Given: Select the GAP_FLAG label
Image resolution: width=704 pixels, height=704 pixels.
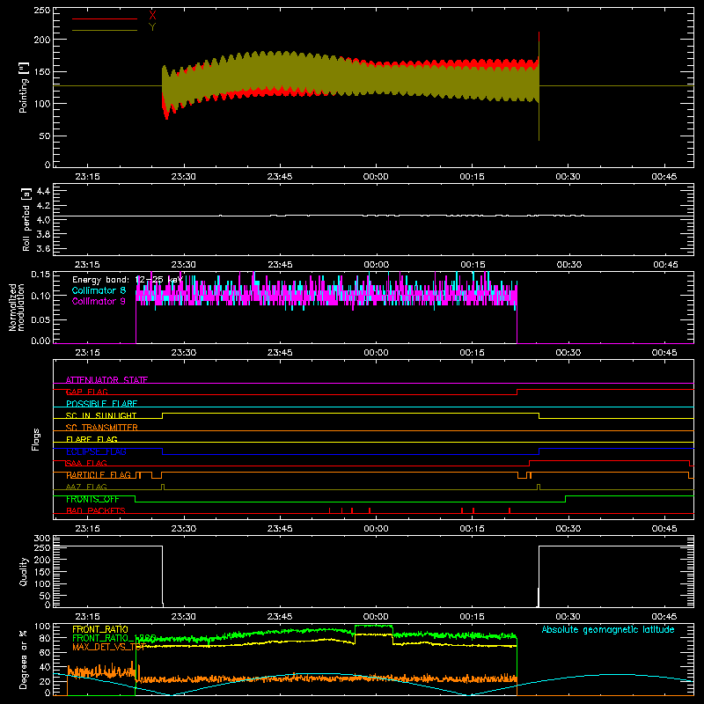Looking at the screenshot, I should tap(86, 392).
